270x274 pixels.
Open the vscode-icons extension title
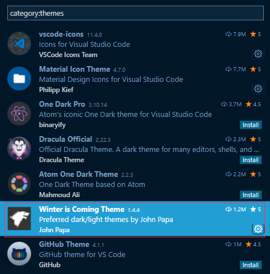click(61, 34)
